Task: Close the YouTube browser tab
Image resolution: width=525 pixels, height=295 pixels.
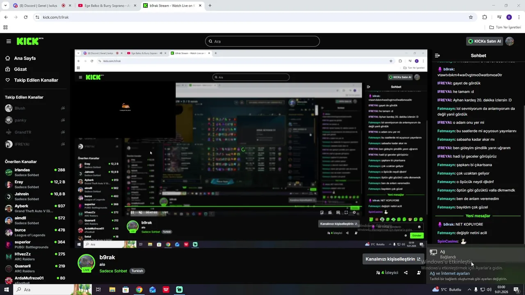Action: pyautogui.click(x=135, y=6)
